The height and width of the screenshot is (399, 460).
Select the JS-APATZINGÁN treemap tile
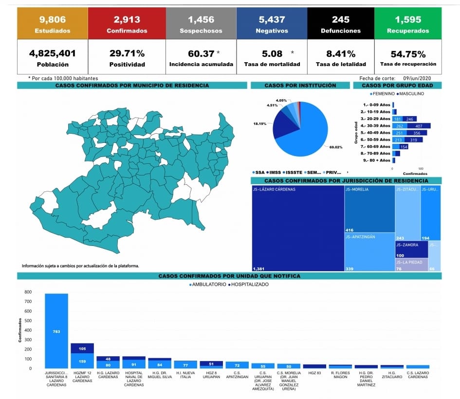point(369,252)
